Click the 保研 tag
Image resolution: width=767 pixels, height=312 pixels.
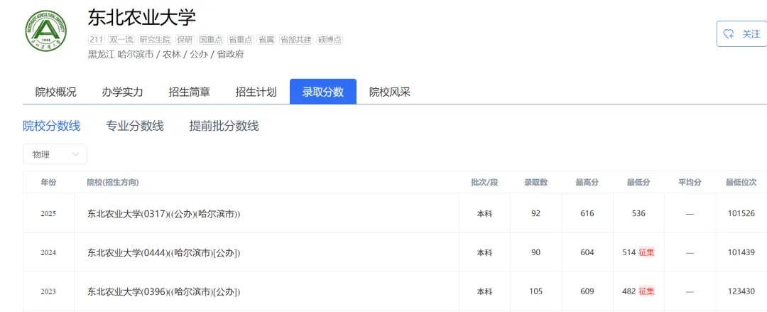(x=185, y=40)
